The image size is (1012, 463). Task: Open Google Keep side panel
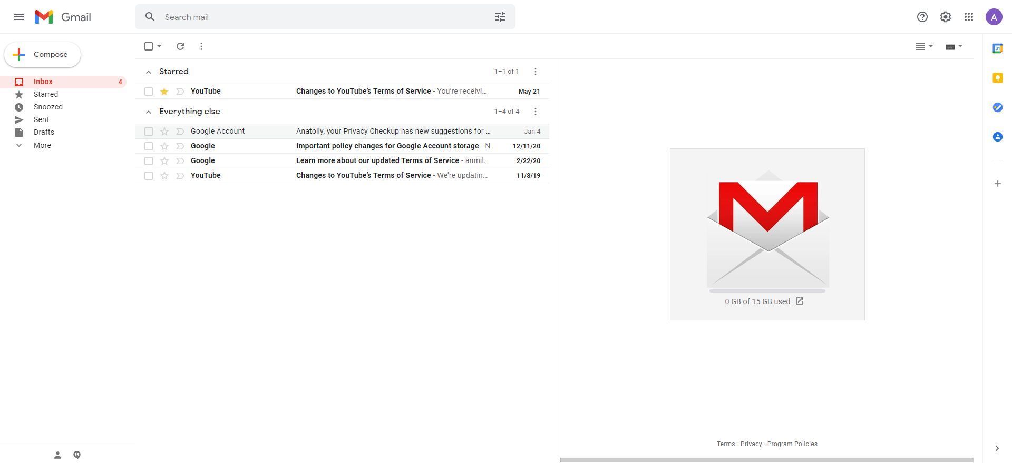pyautogui.click(x=998, y=78)
